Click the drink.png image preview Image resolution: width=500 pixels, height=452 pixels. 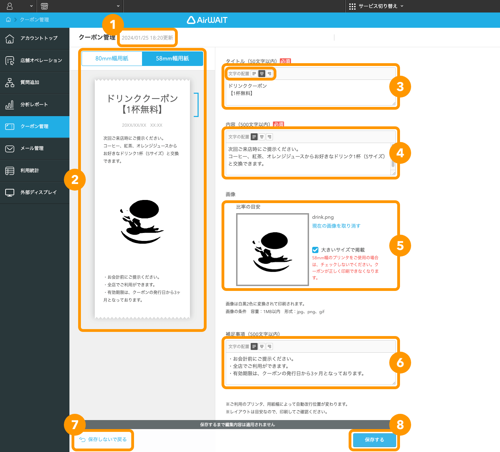pyautogui.click(x=272, y=249)
